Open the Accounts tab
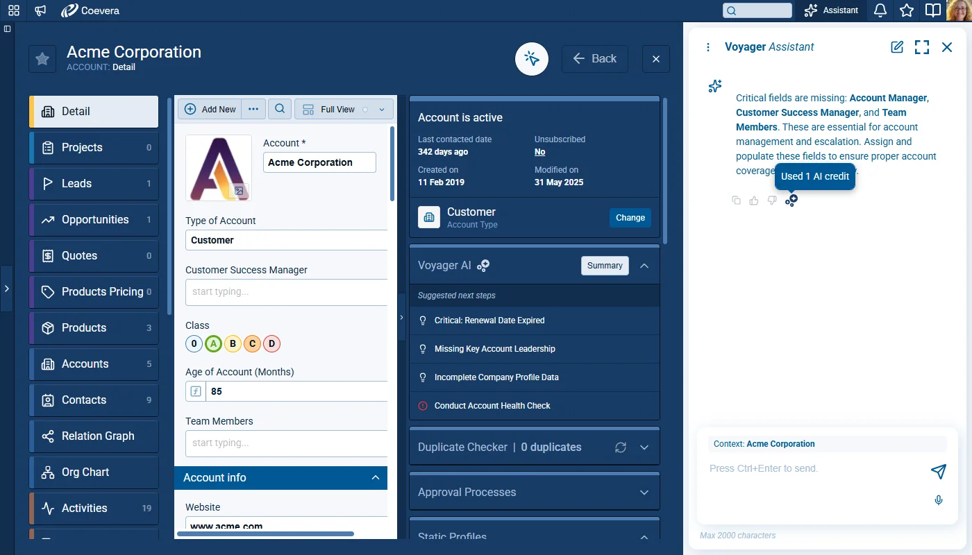Image resolution: width=972 pixels, height=555 pixels. tap(94, 364)
